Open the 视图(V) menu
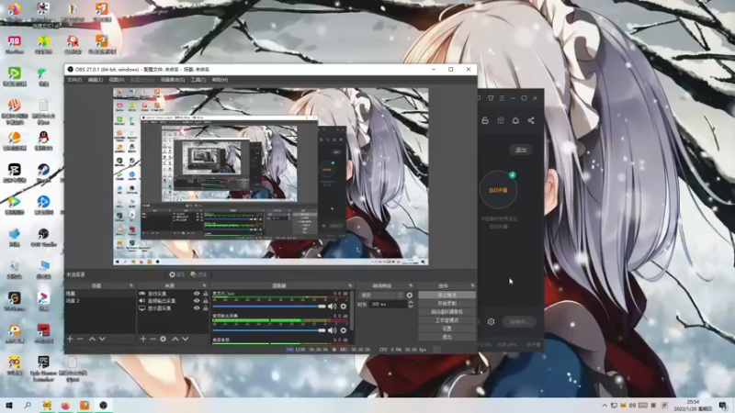This screenshot has height=413, width=735. tap(117, 80)
